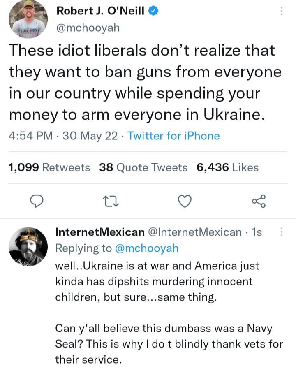The width and height of the screenshot is (296, 373).
Task: Open the share icon under the tweet
Action: 259,201
